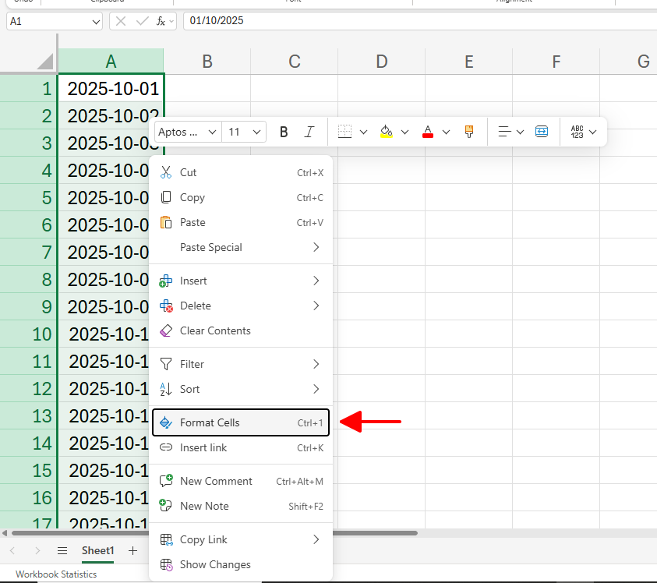Click Paste clipboard icon in context menu

tap(166, 222)
